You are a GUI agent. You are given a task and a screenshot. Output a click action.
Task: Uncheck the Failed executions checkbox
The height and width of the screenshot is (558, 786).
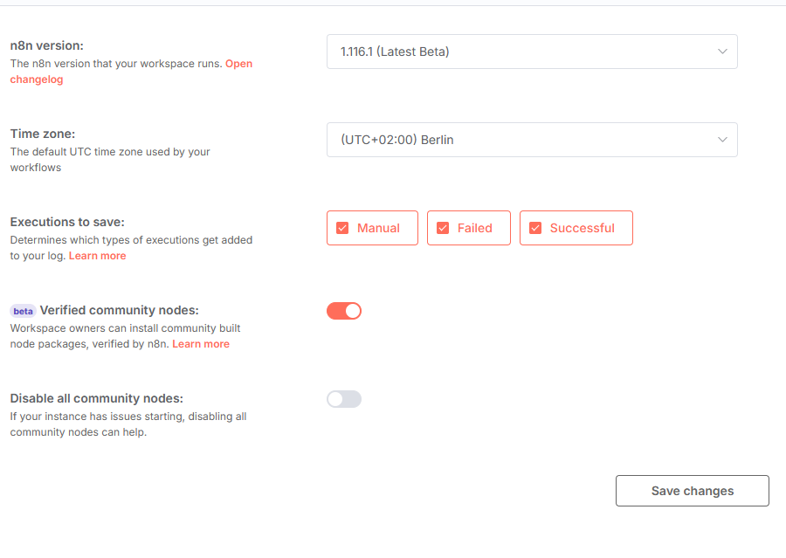(x=443, y=228)
